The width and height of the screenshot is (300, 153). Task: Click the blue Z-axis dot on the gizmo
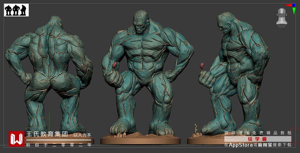(x=294, y=5)
